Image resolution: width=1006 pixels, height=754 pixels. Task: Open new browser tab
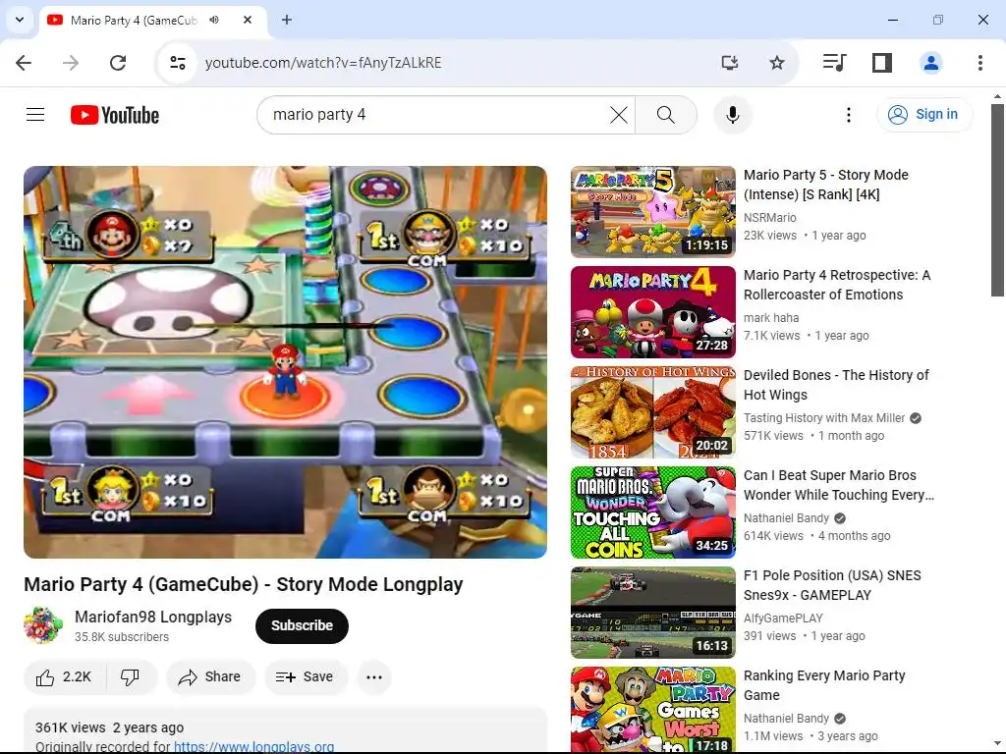[287, 20]
